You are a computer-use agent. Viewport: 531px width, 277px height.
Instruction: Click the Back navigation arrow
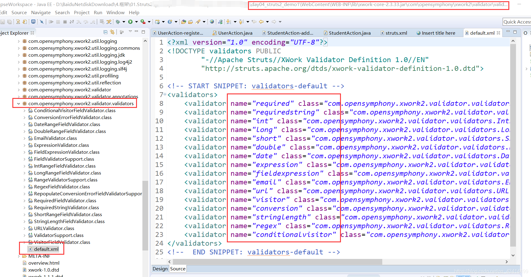(x=261, y=22)
